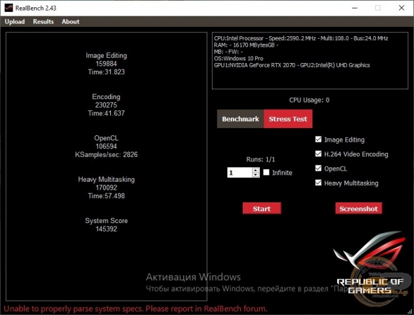Click the Time:31.823 result text
This screenshot has width=414, height=315.
(x=106, y=72)
